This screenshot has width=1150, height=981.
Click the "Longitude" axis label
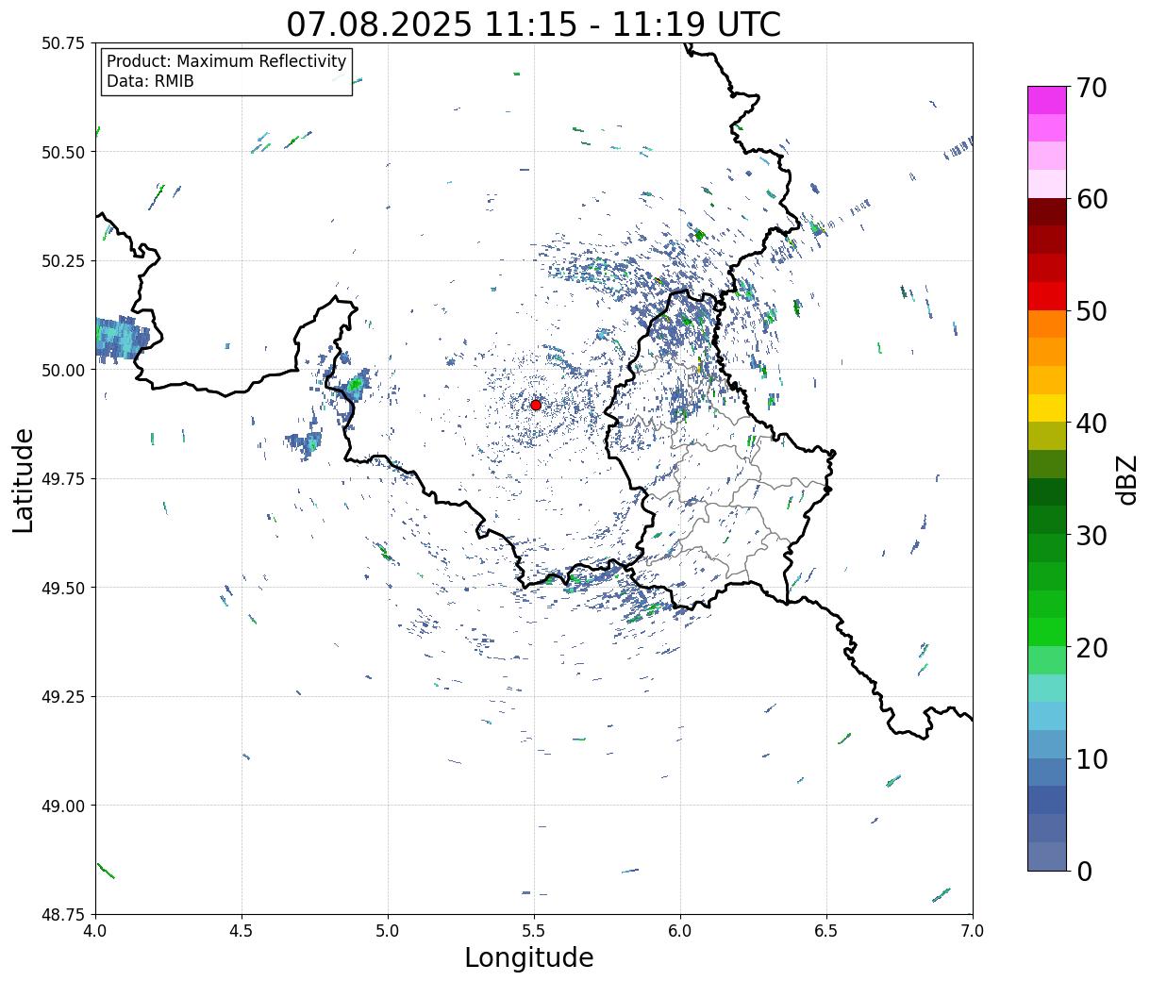(529, 957)
